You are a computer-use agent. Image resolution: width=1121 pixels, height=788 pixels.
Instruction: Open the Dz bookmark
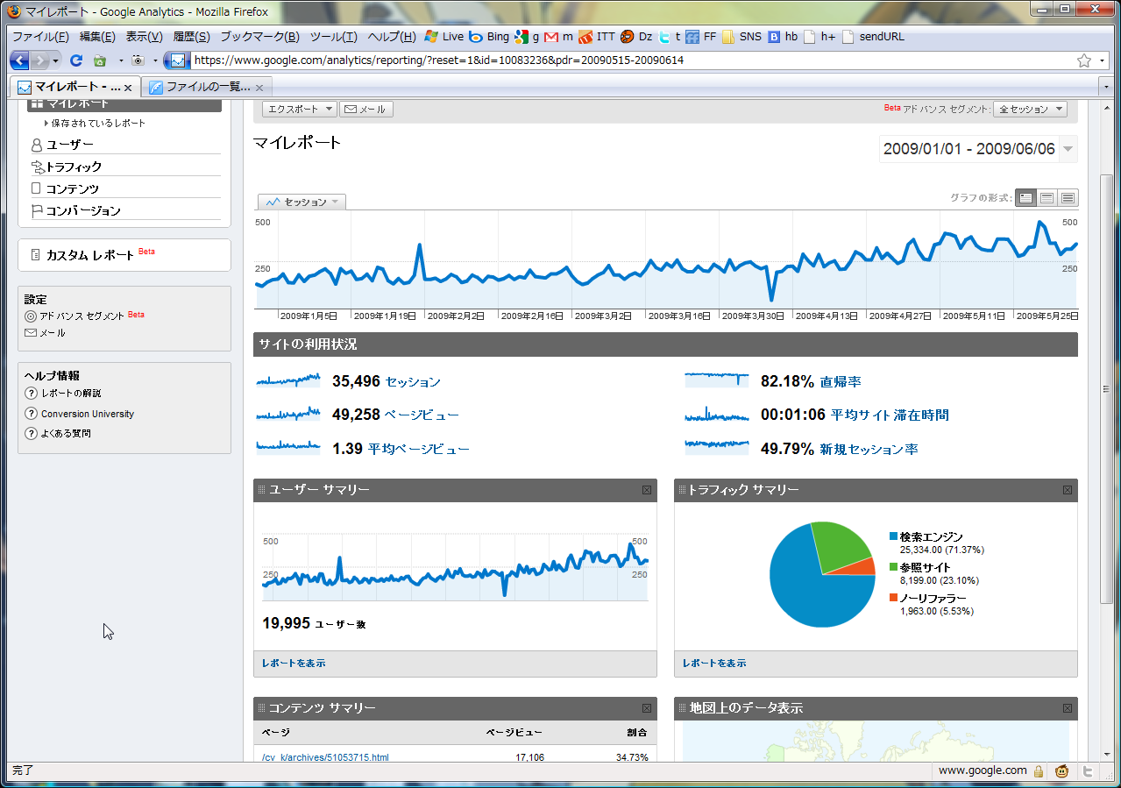(x=637, y=37)
